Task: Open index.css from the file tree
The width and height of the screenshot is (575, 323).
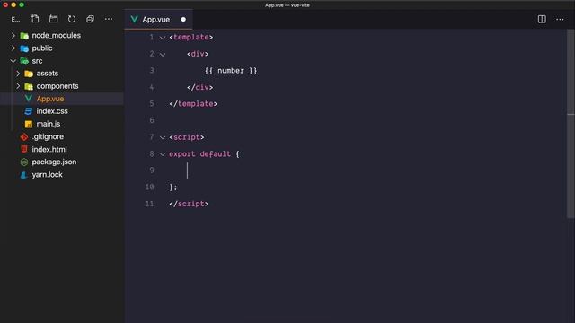Action: coord(52,111)
